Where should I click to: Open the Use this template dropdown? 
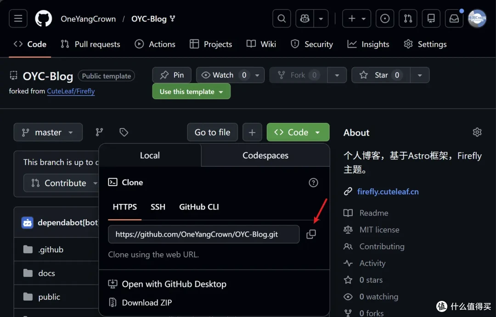click(192, 92)
